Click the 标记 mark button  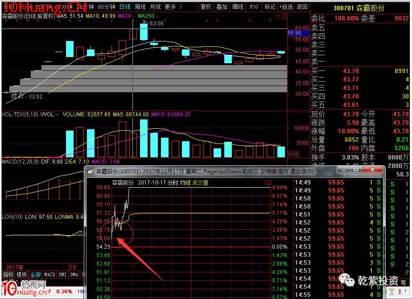click(x=270, y=7)
